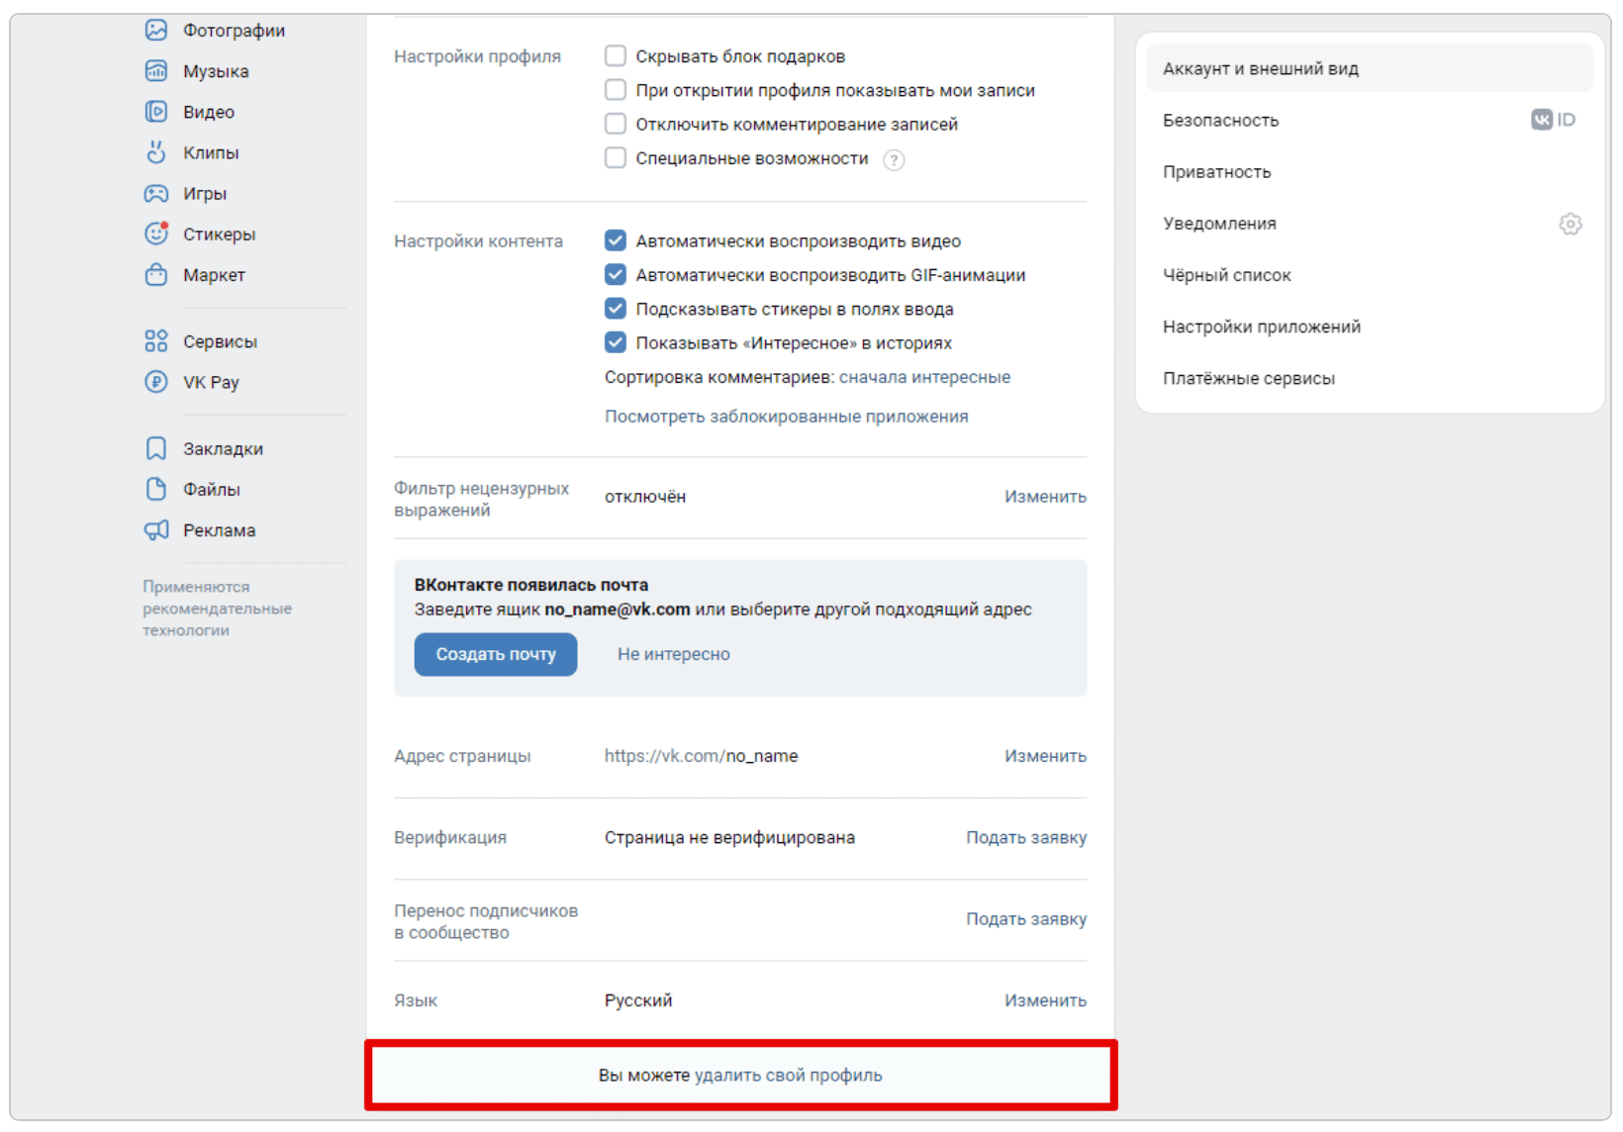1623x1132 pixels.
Task: Click Изменить next to language Русский
Action: (1045, 1000)
